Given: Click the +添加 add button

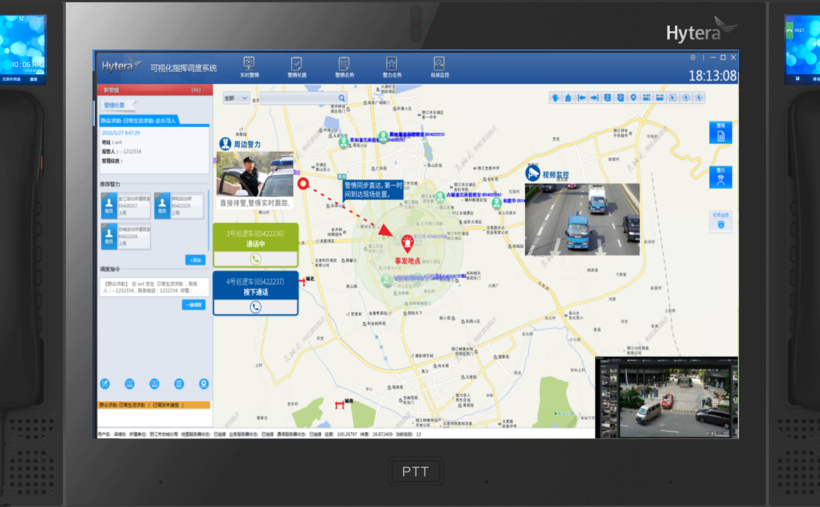Looking at the screenshot, I should coord(195,260).
